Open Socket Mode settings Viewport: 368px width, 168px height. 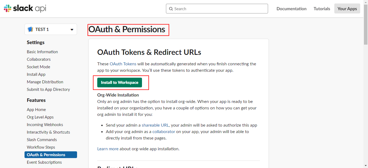pyautogui.click(x=39, y=67)
